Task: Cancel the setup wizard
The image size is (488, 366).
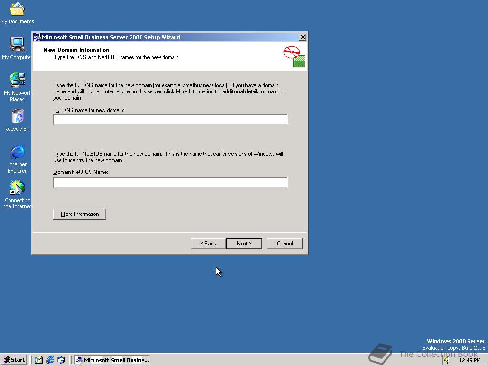Action: point(285,244)
